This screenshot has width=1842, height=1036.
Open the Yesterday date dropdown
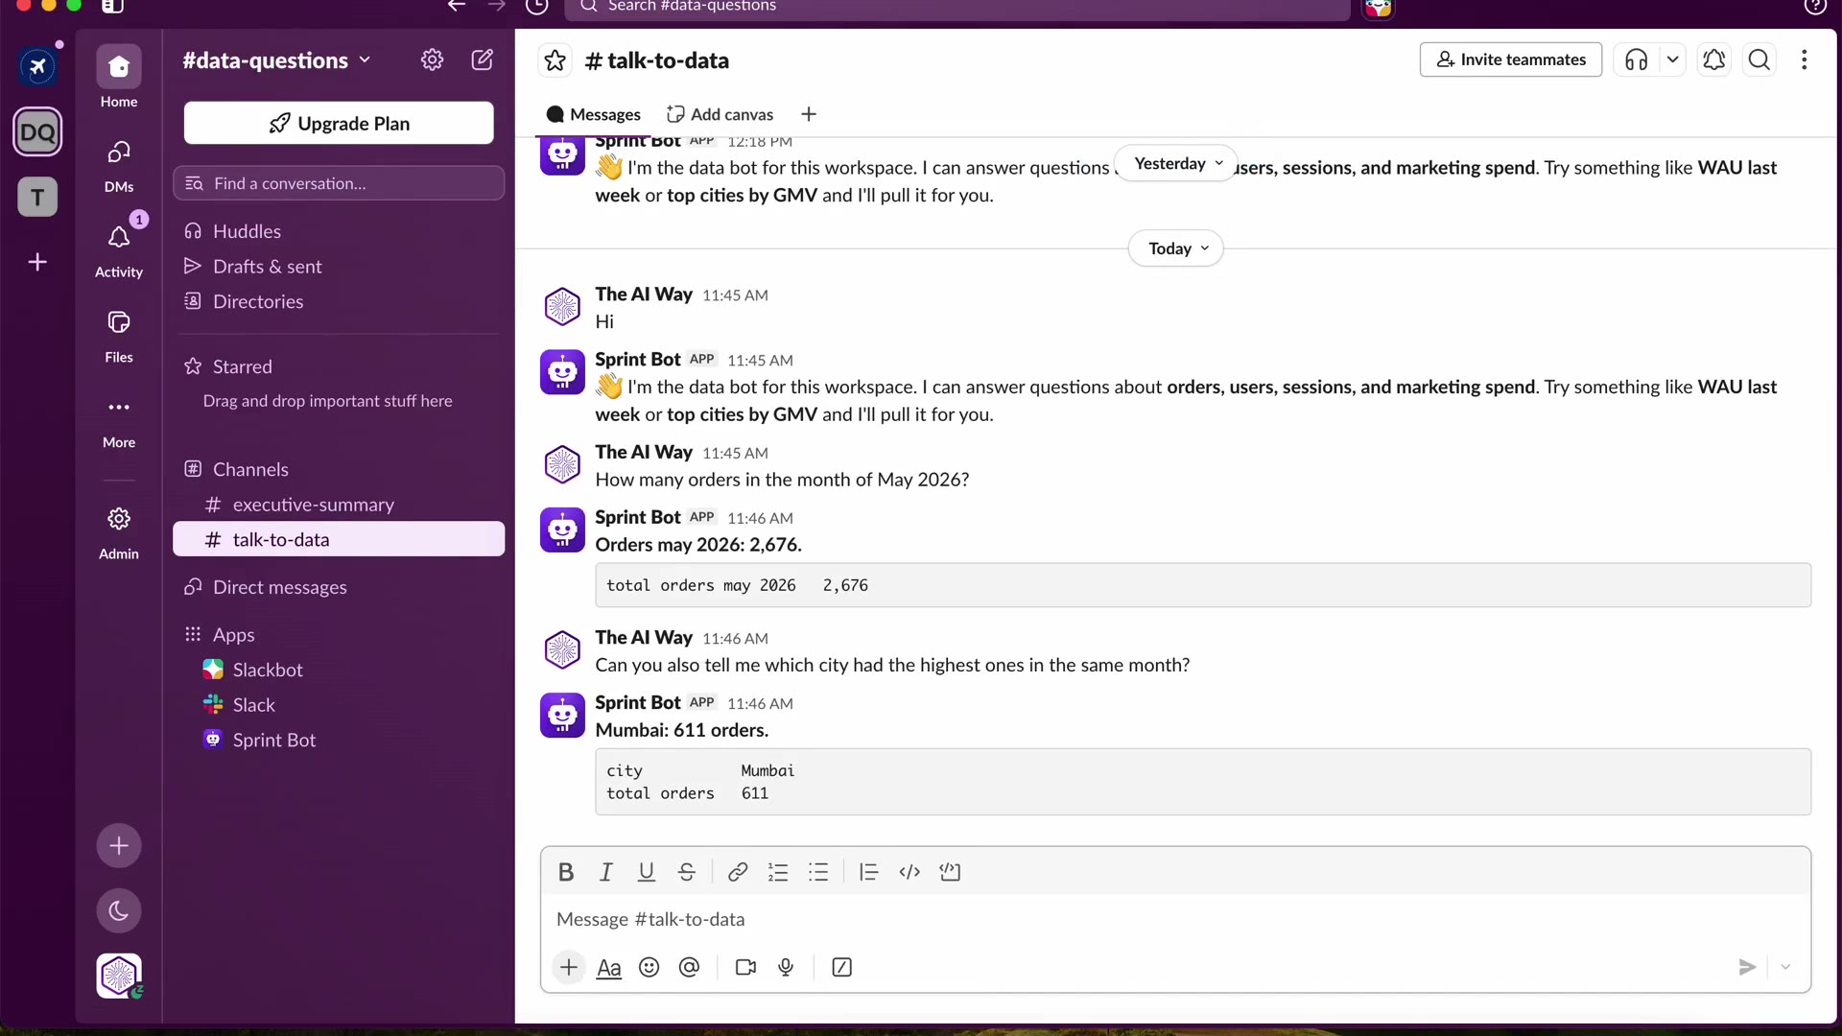pos(1177,163)
